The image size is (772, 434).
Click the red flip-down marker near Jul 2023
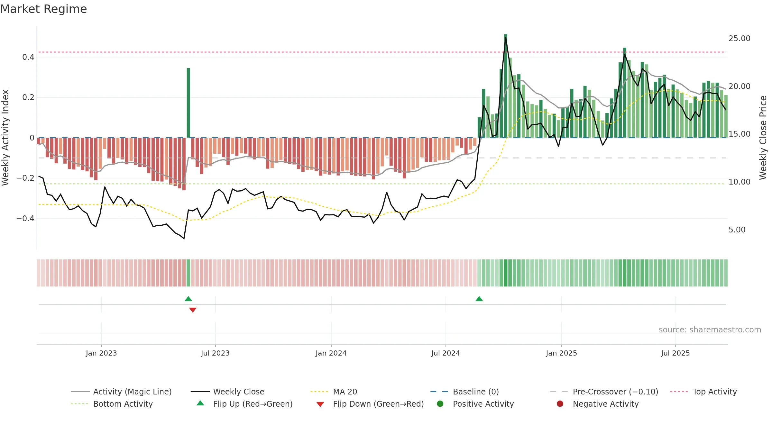(193, 310)
